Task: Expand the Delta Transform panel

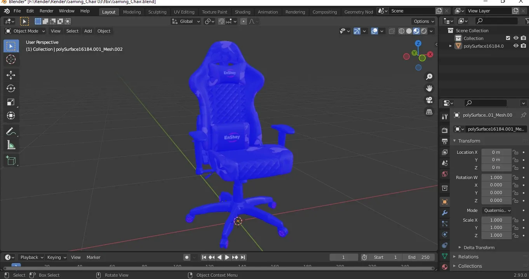Action: (x=476, y=248)
